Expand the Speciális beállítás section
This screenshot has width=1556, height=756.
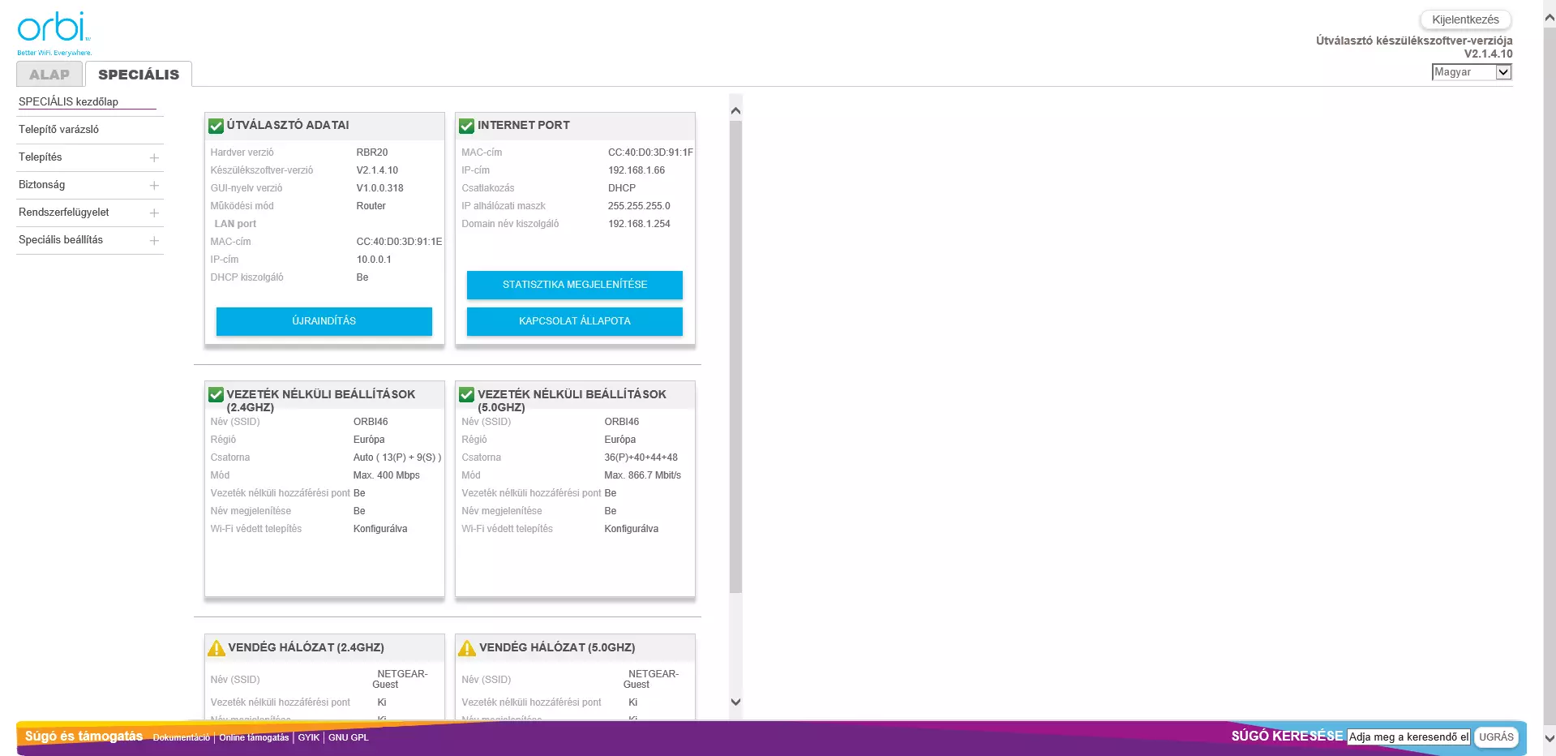pyautogui.click(x=154, y=240)
